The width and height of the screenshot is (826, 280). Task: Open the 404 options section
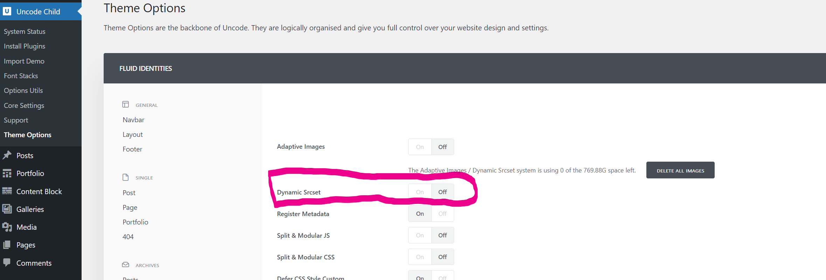point(128,237)
